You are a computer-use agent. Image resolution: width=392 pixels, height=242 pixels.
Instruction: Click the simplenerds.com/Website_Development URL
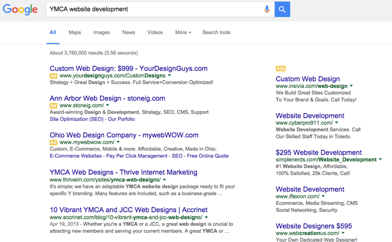click(326, 159)
